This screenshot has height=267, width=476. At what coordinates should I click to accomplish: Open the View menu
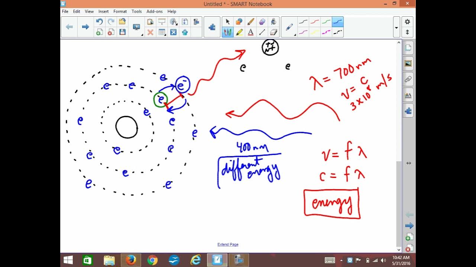[x=89, y=11]
